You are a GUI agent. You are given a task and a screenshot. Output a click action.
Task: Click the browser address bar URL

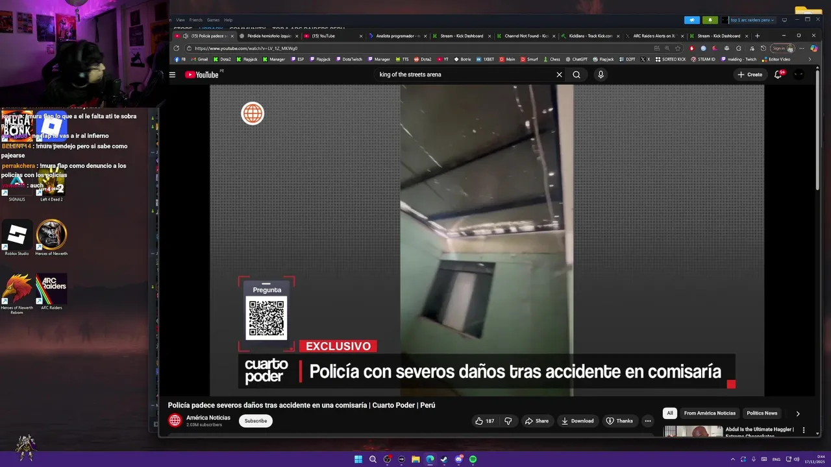[246, 48]
